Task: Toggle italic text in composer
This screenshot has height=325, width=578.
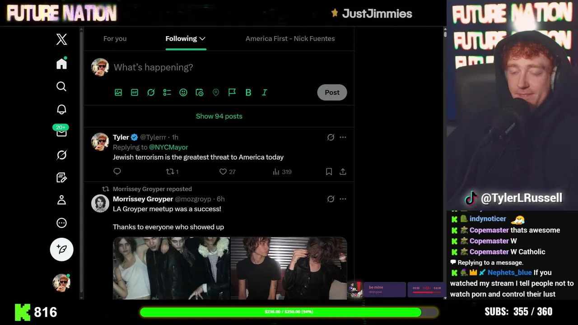Action: coord(265,92)
